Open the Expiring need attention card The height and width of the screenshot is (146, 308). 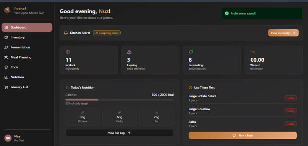click(150, 60)
